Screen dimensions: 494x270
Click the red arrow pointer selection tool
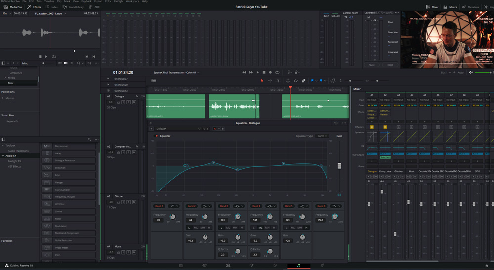tap(262, 81)
